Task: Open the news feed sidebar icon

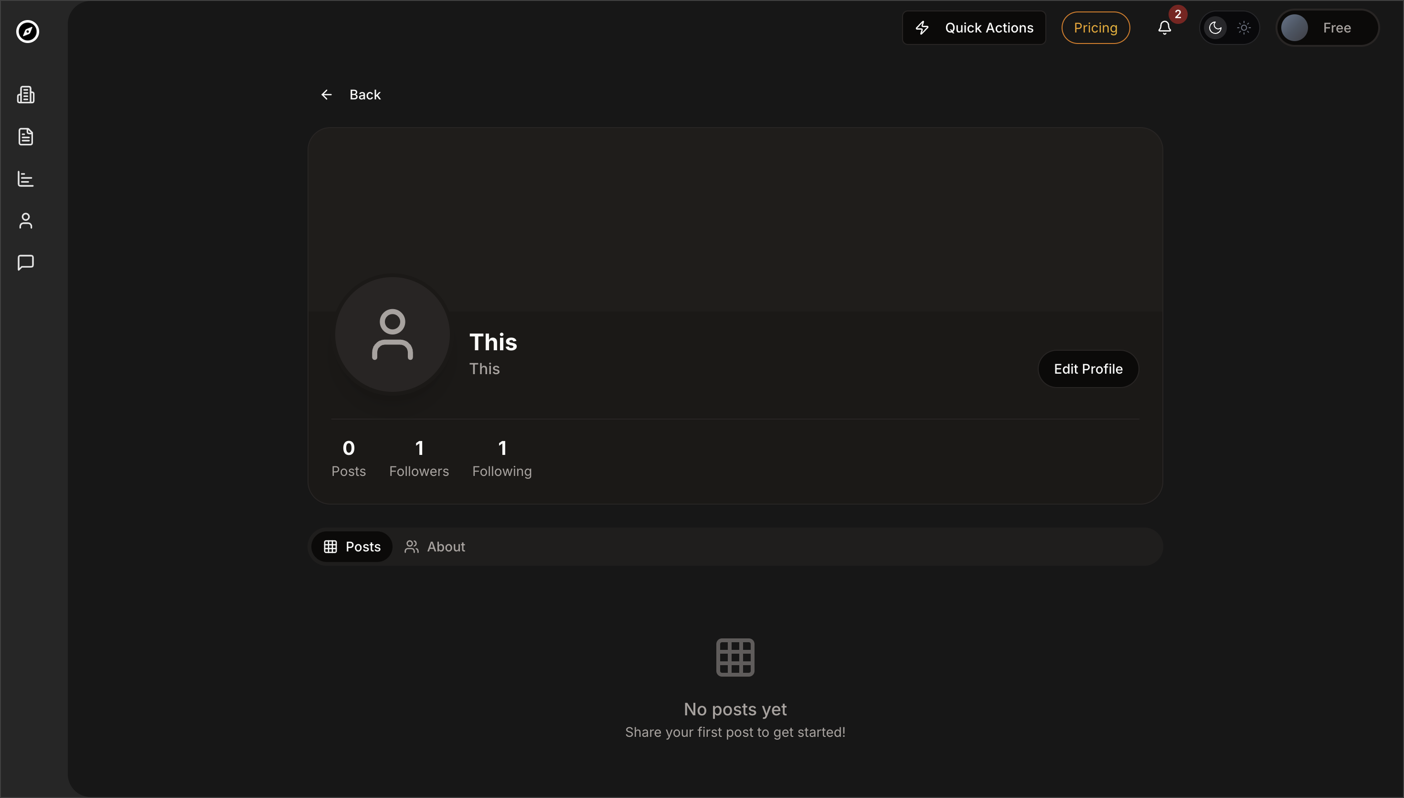Action: [x=26, y=95]
